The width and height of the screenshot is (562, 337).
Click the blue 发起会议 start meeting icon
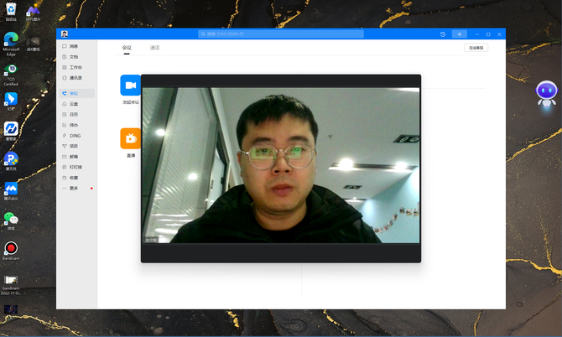(x=130, y=85)
